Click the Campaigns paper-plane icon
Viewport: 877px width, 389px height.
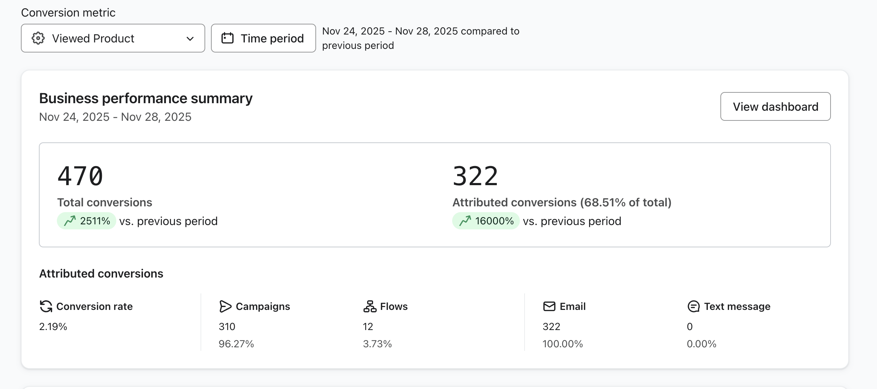pos(225,306)
